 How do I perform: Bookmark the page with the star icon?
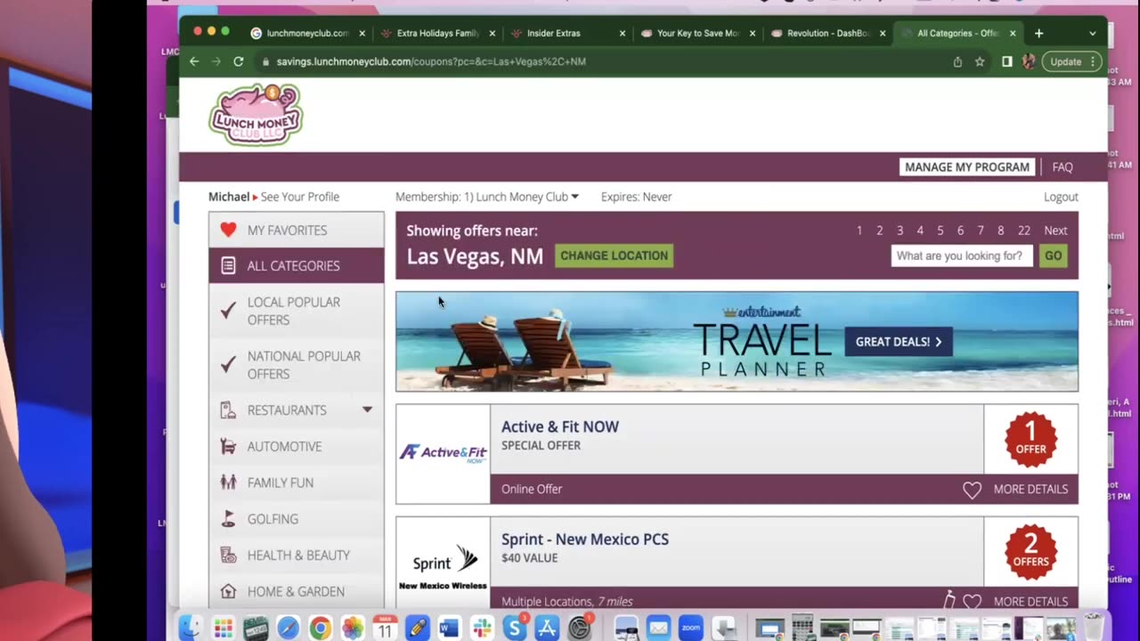(980, 61)
